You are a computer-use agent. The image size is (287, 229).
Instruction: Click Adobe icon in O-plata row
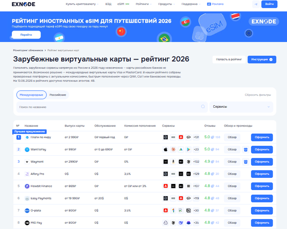(166, 211)
